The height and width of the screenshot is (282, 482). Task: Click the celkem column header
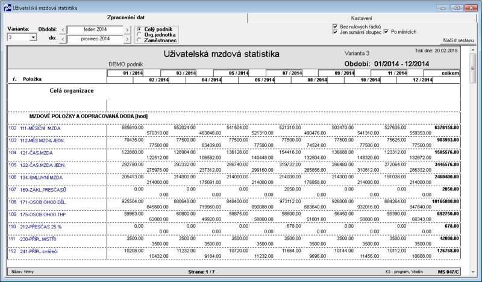[x=442, y=73]
